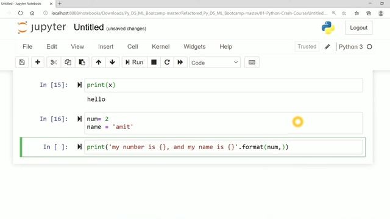Move selected cell down arrow
Screen dimensions: 390x219
(112, 62)
